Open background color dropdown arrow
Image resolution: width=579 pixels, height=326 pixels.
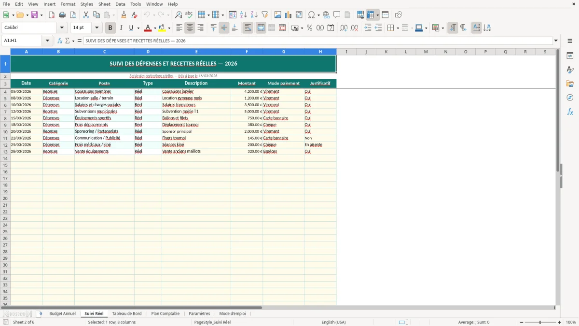click(169, 28)
